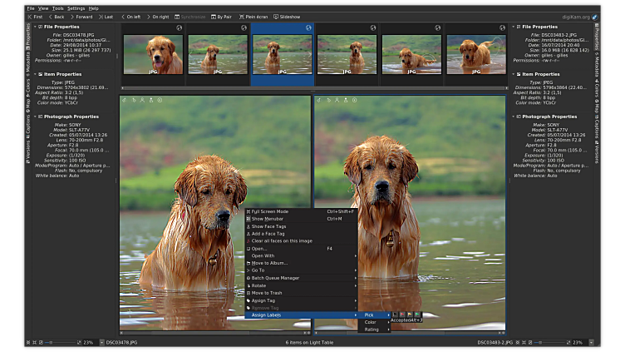The height and width of the screenshot is (352, 625).
Task: Expand the Color labels submenu
Action: 371,322
